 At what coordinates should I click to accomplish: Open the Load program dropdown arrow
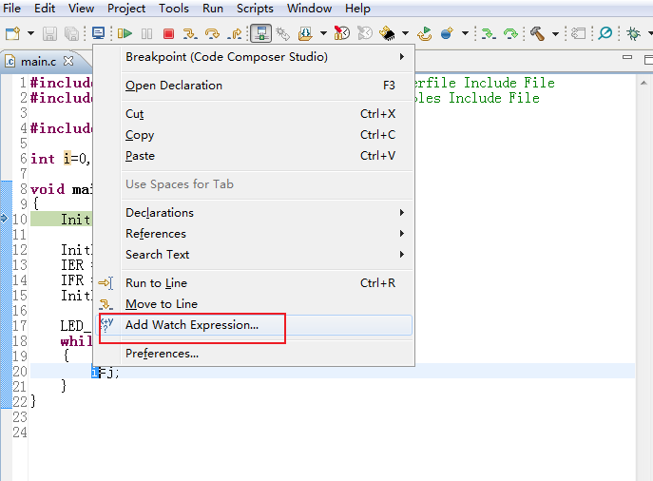pos(323,33)
